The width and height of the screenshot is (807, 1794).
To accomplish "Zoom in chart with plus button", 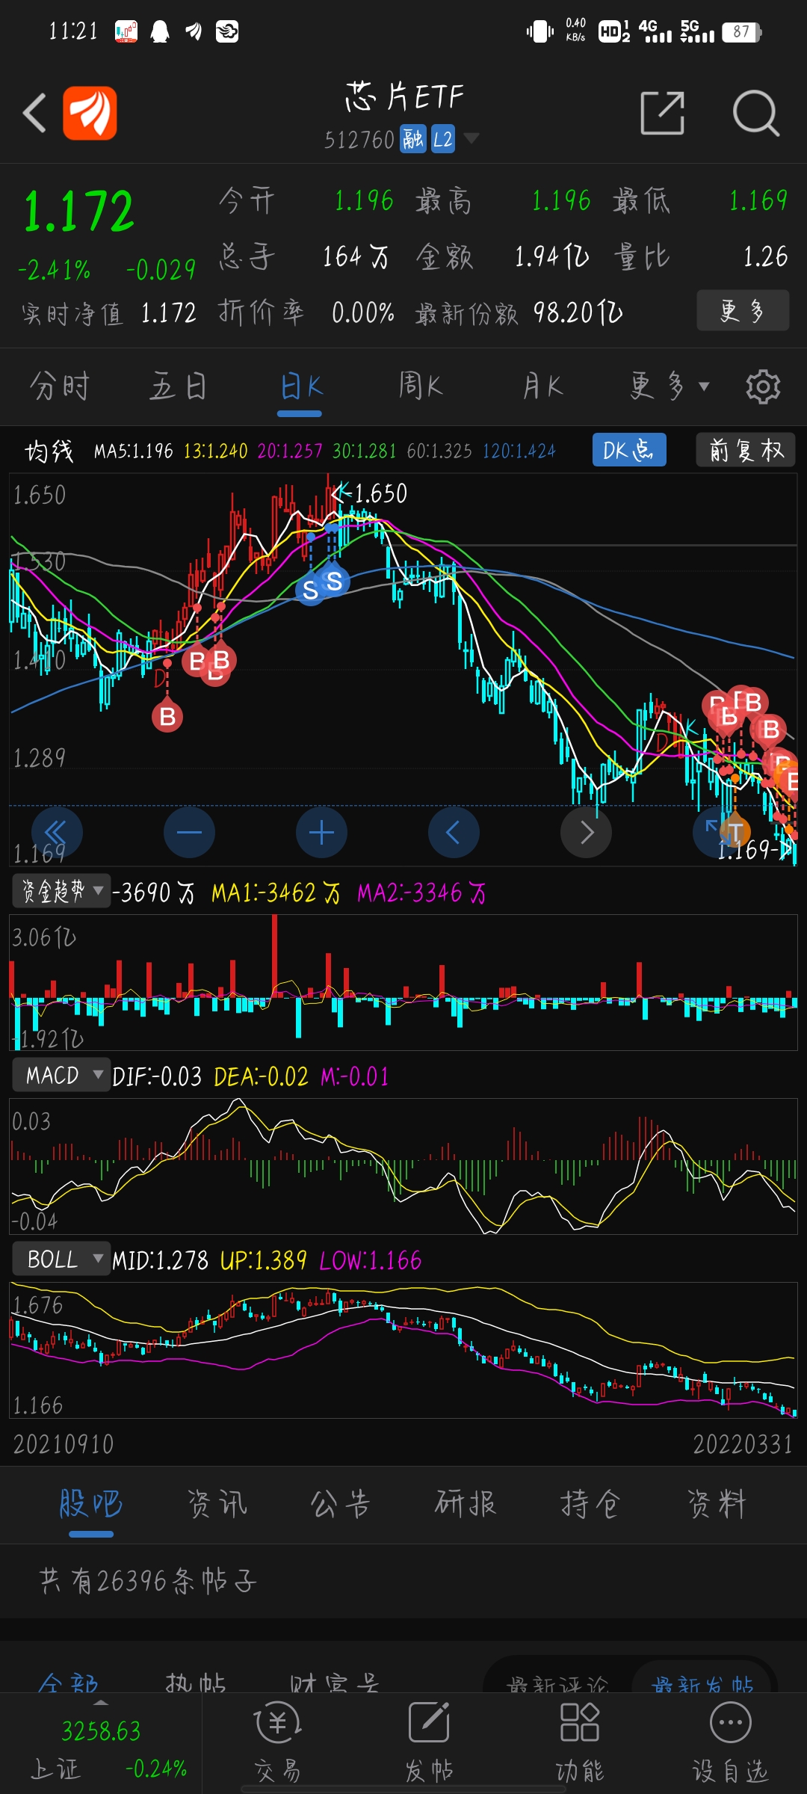I will pos(321,832).
